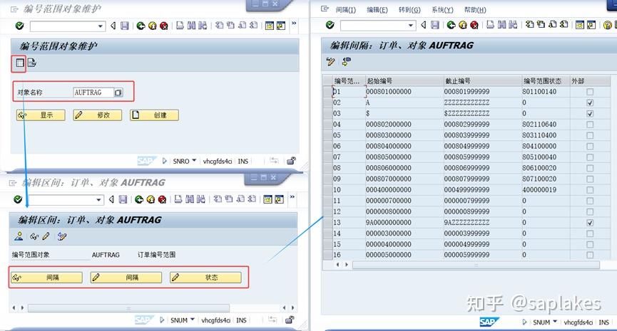
Task: Open the 转到(G) menu
Action: (x=409, y=9)
